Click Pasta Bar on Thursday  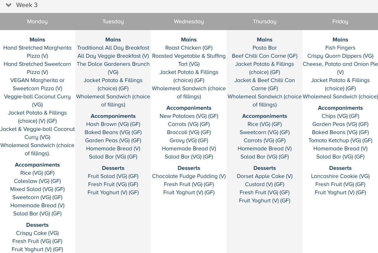[x=265, y=48]
